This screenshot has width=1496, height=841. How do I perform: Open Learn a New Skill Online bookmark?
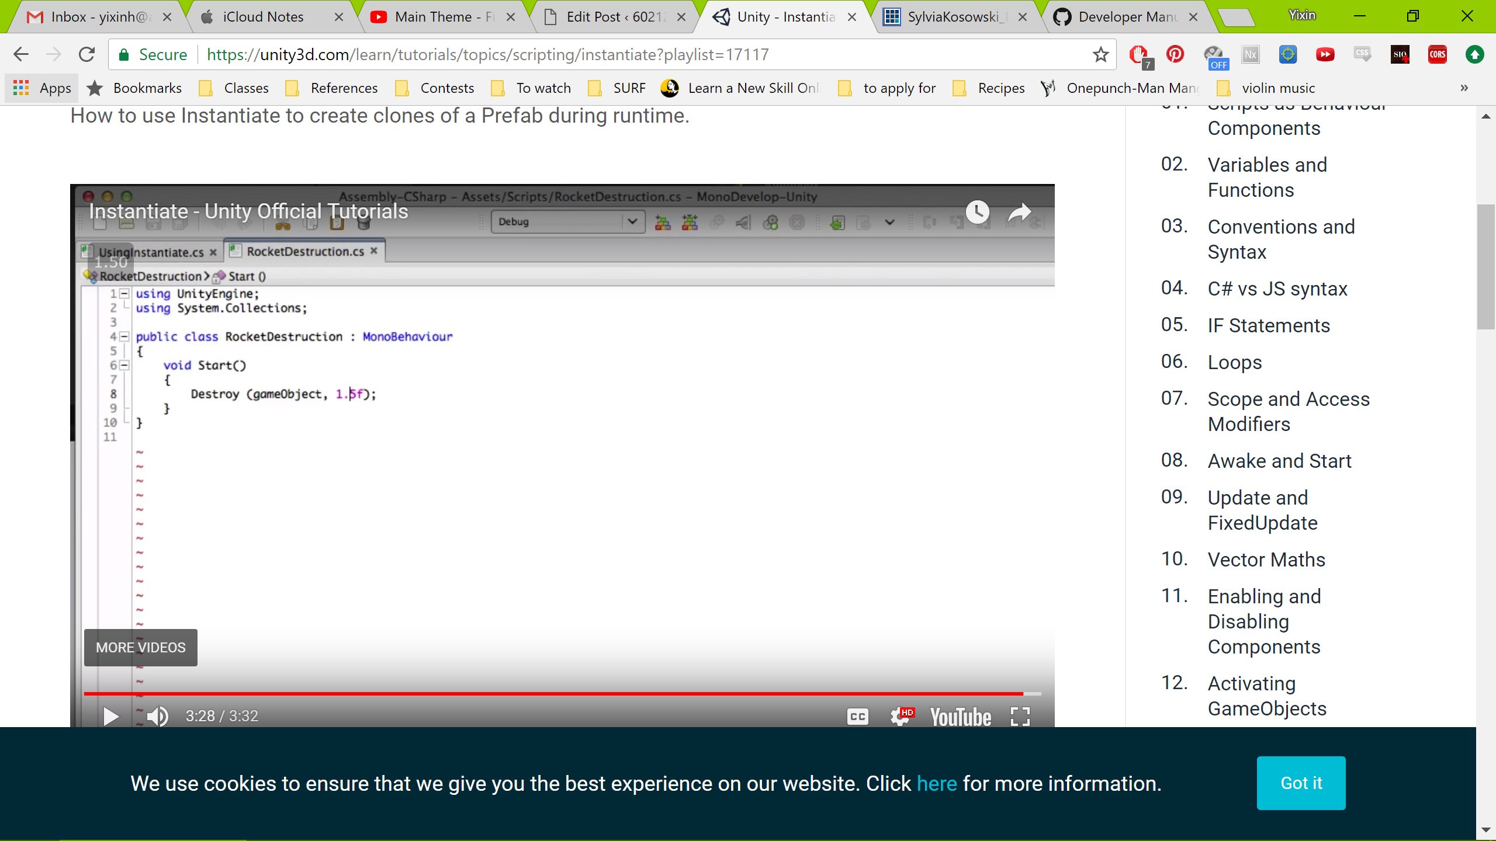pyautogui.click(x=740, y=88)
